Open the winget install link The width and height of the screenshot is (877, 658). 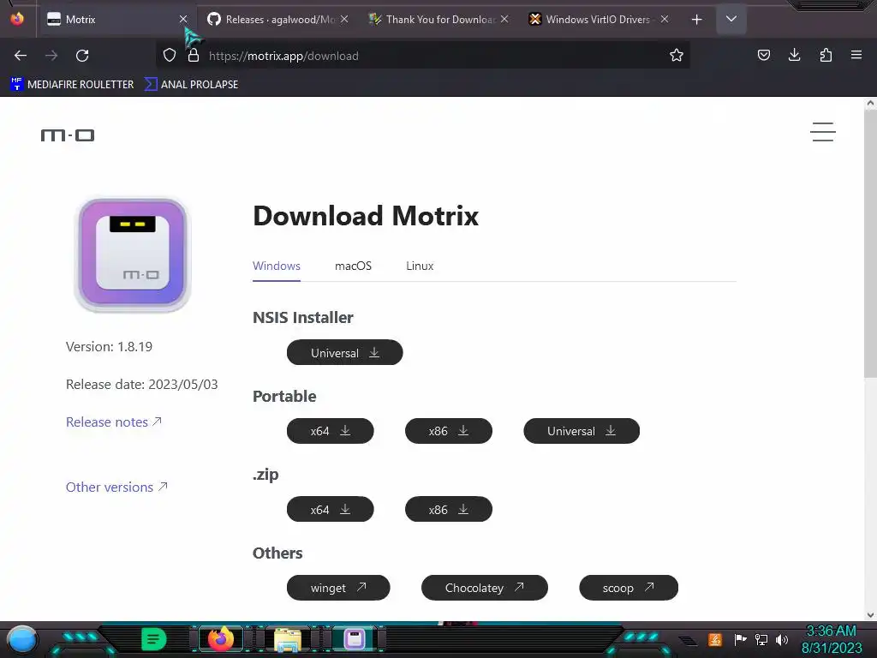coord(338,588)
